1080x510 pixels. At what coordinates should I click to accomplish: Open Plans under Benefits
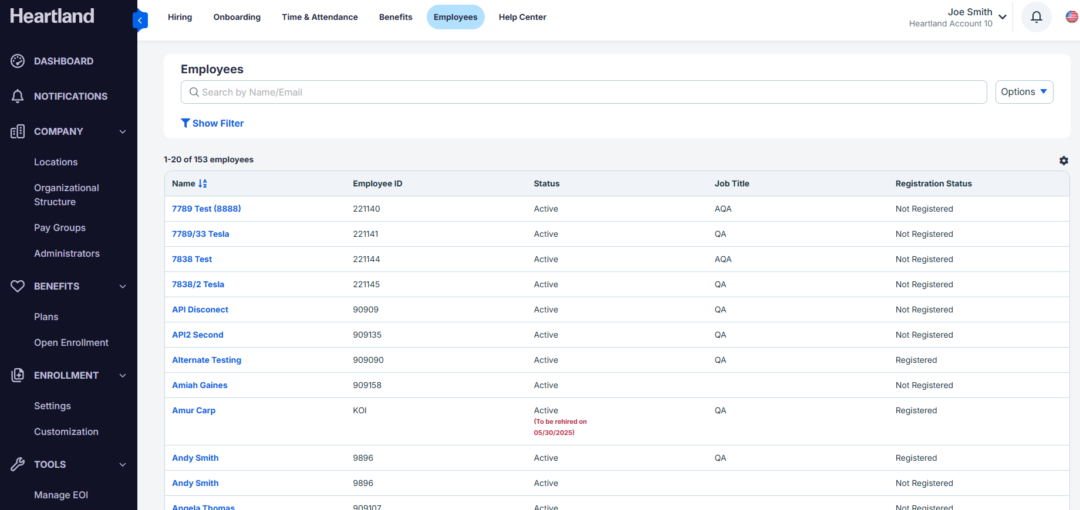46,317
